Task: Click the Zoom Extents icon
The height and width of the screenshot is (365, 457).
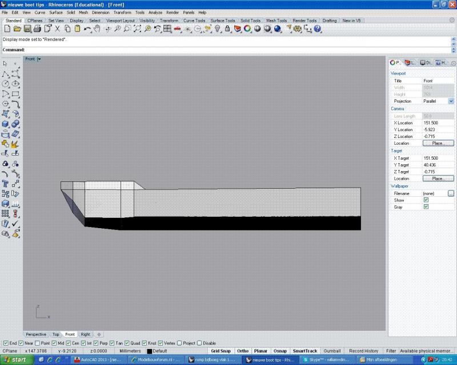Action: [137, 29]
